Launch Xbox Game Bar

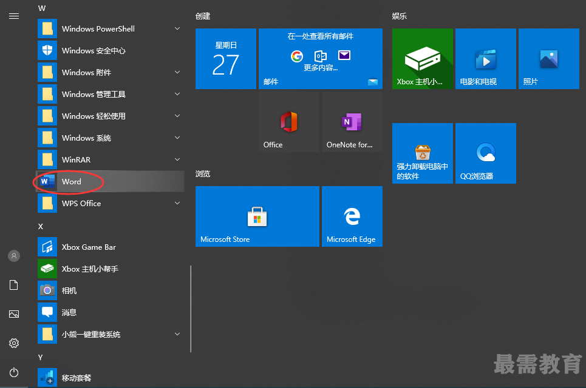[110, 247]
